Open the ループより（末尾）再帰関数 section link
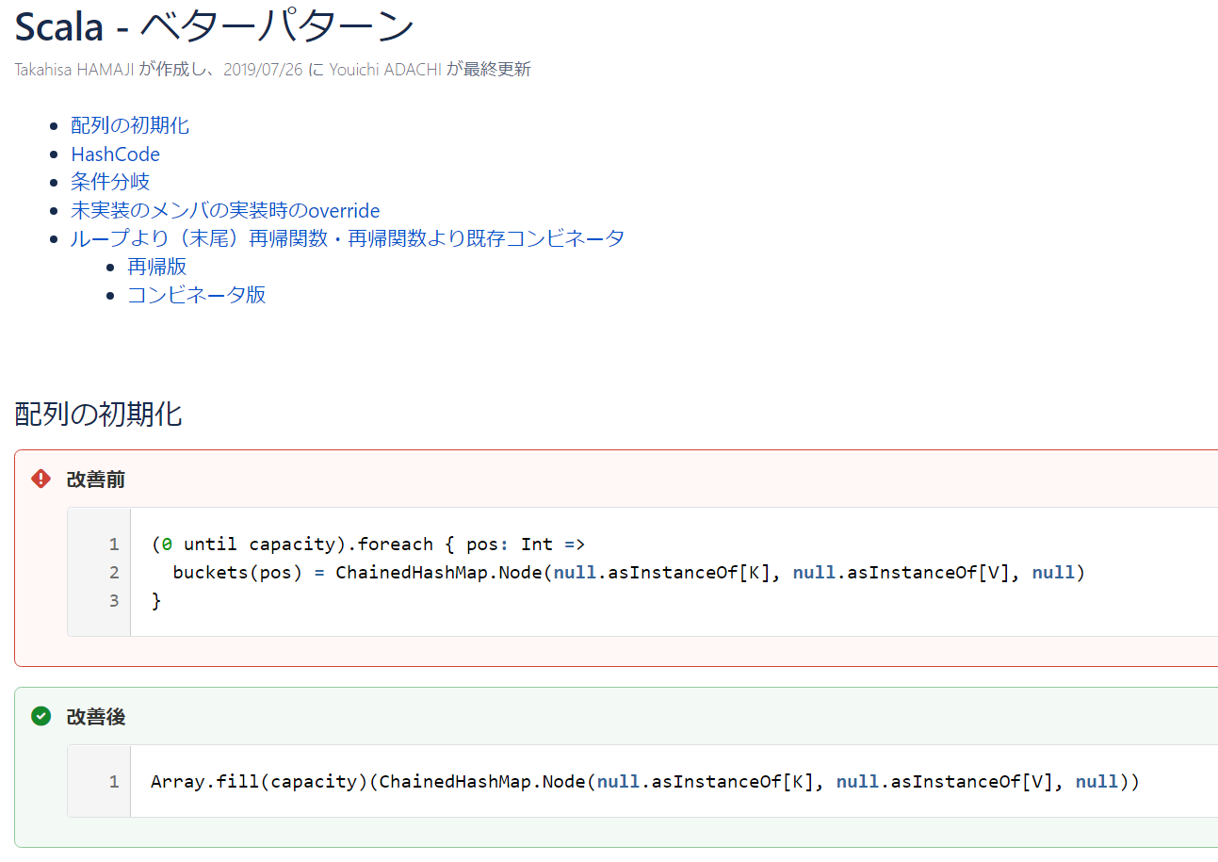 click(x=348, y=238)
